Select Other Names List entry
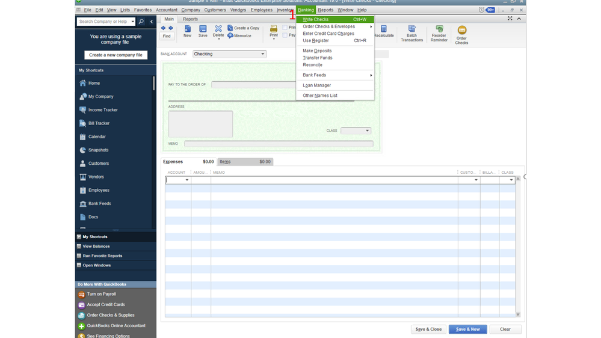The image size is (601, 338). pyautogui.click(x=335, y=96)
